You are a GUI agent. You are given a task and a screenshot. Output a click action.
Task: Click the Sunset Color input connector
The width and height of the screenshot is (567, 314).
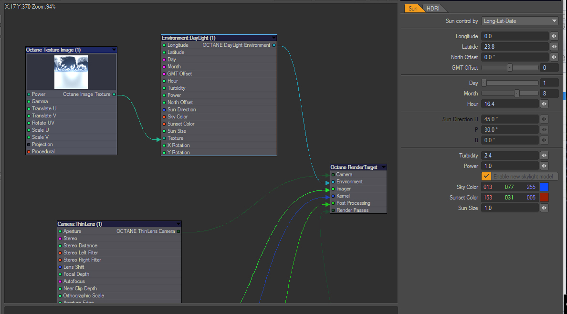(x=164, y=124)
